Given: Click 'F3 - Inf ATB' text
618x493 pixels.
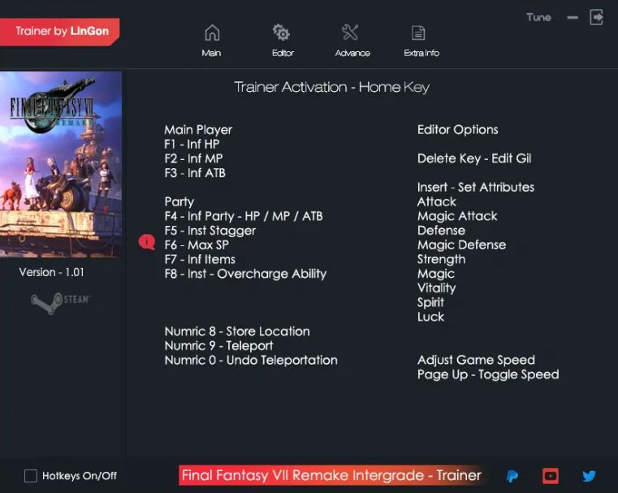Looking at the screenshot, I should coord(195,173).
